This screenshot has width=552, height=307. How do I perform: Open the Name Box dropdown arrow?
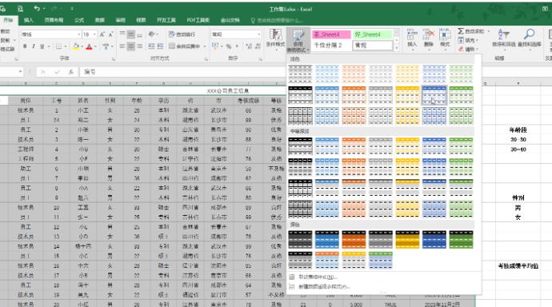(x=21, y=72)
